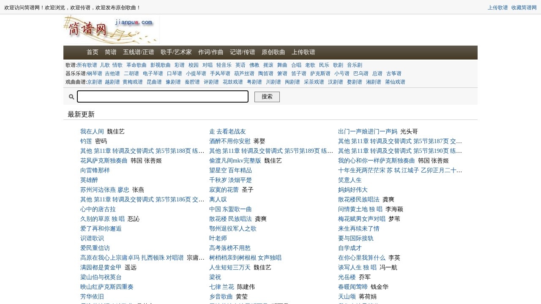Open the 首页 menu item
Viewport: 541px width, 304px height.
click(x=92, y=52)
